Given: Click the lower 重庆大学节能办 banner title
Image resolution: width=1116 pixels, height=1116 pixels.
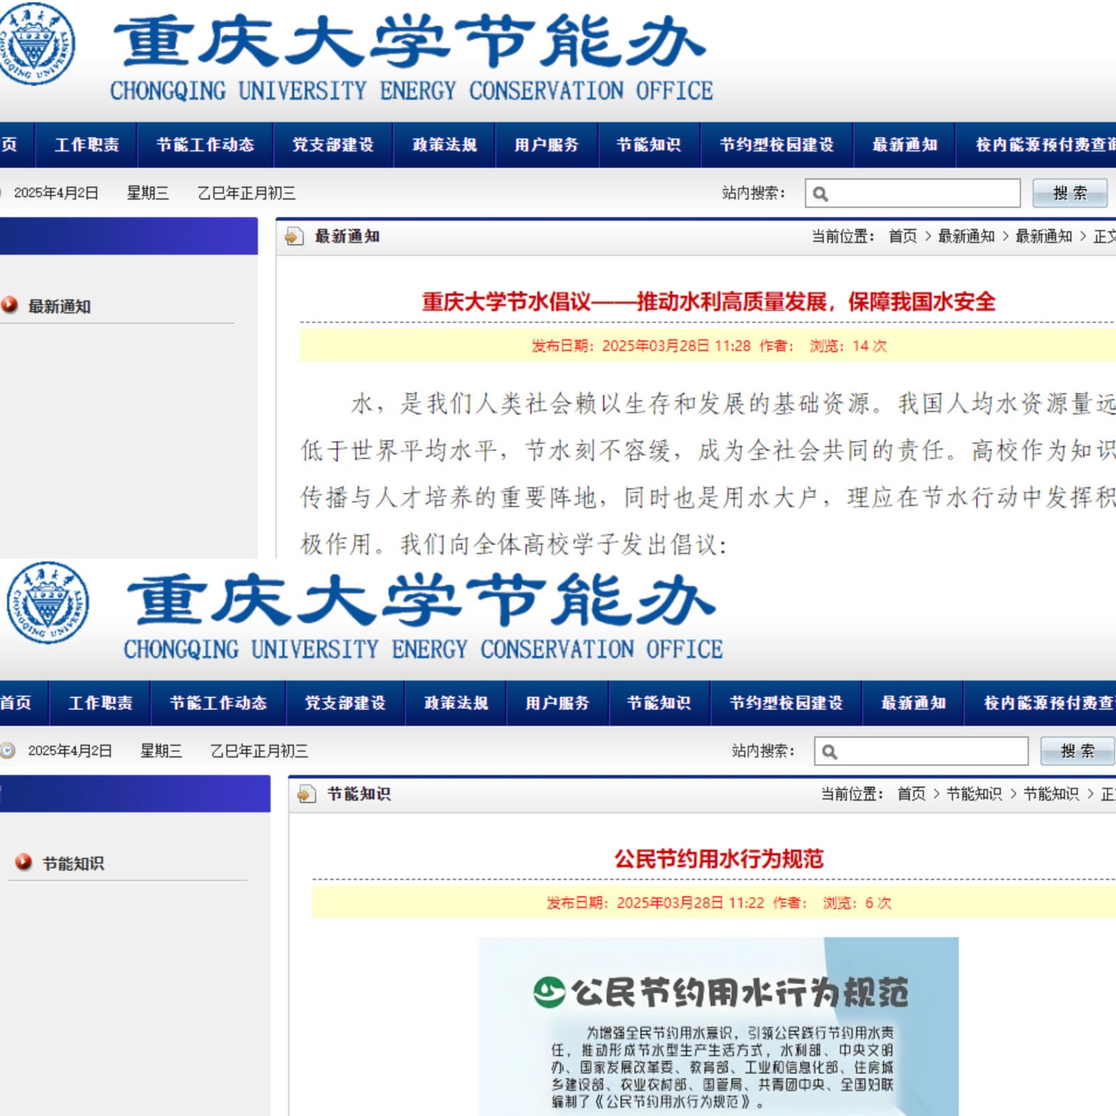Looking at the screenshot, I should click(x=421, y=600).
